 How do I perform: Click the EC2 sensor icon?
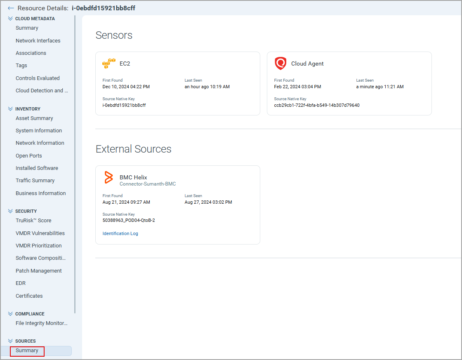(x=109, y=64)
